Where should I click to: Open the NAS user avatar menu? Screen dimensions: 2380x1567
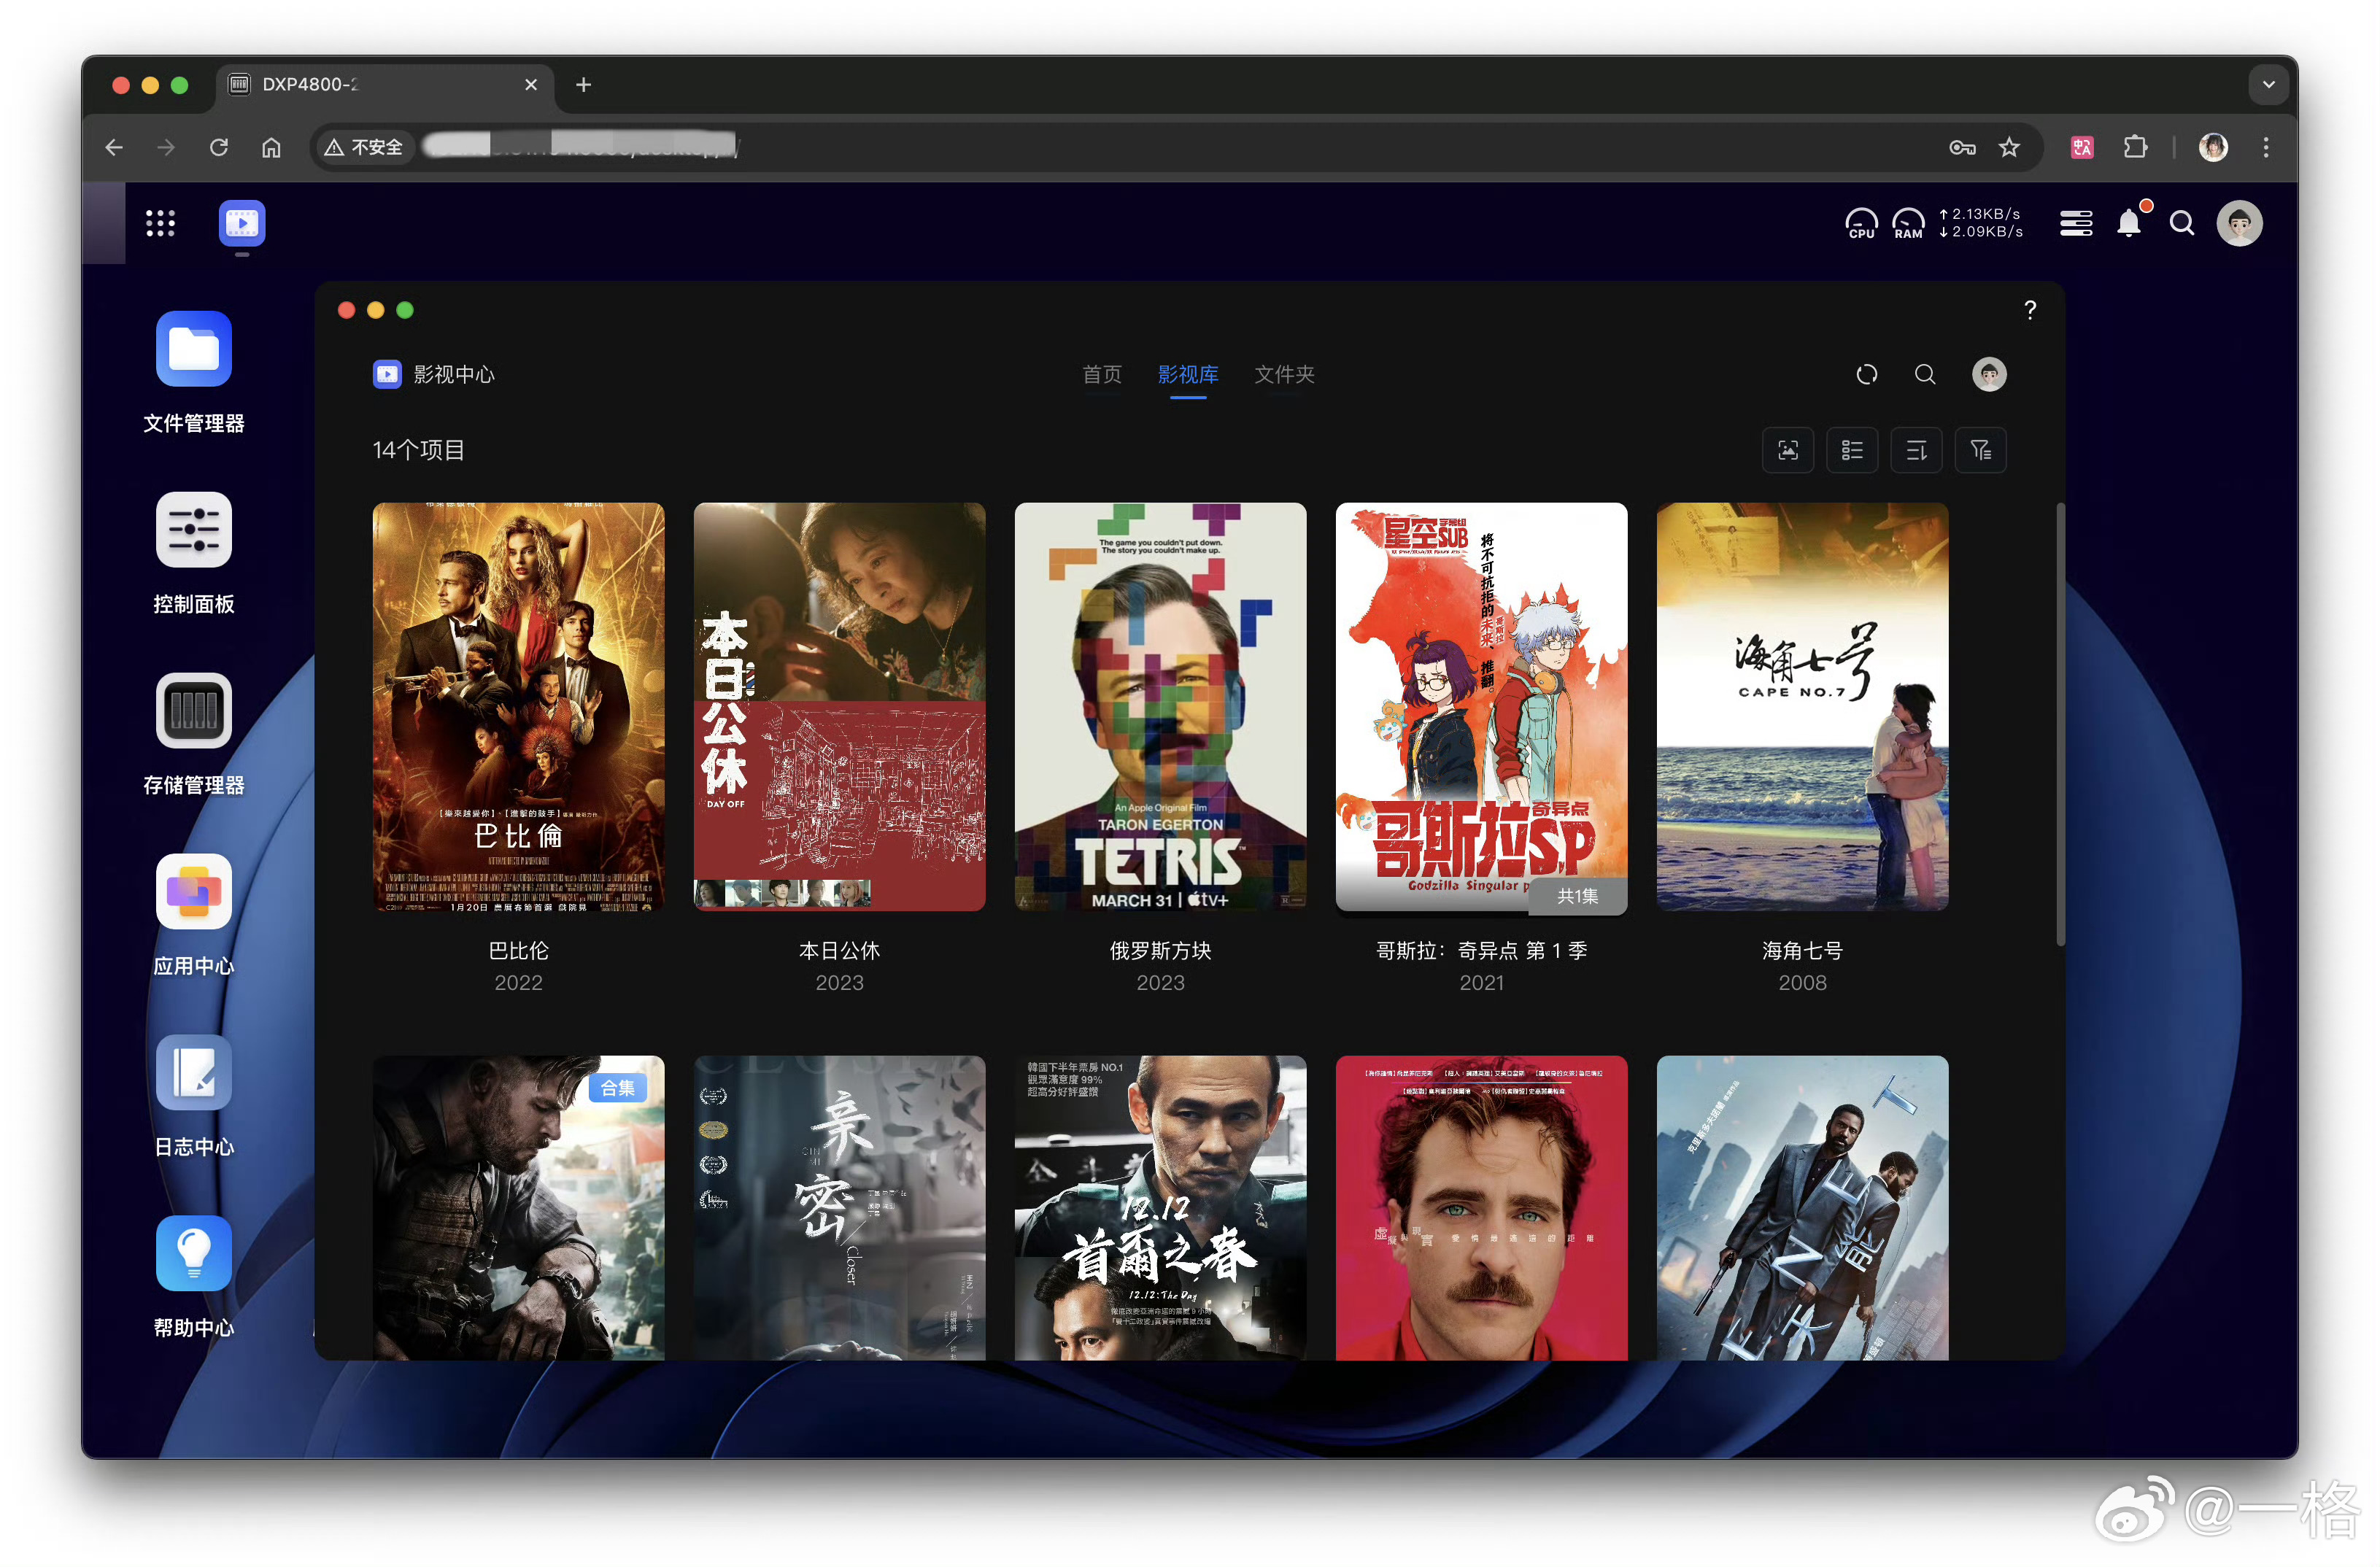point(2239,223)
